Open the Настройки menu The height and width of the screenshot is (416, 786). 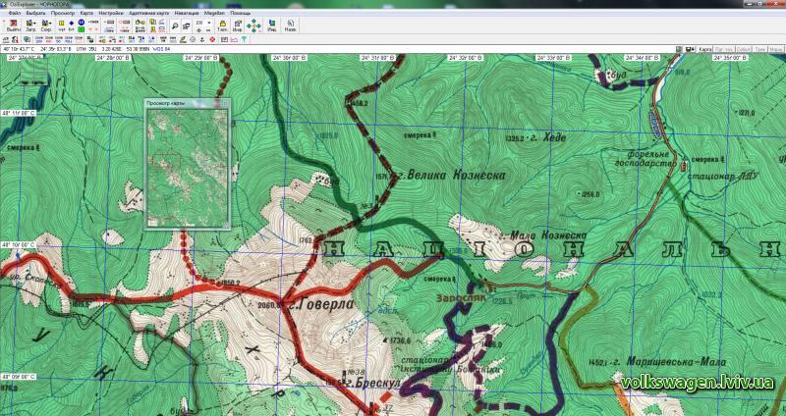(x=110, y=13)
